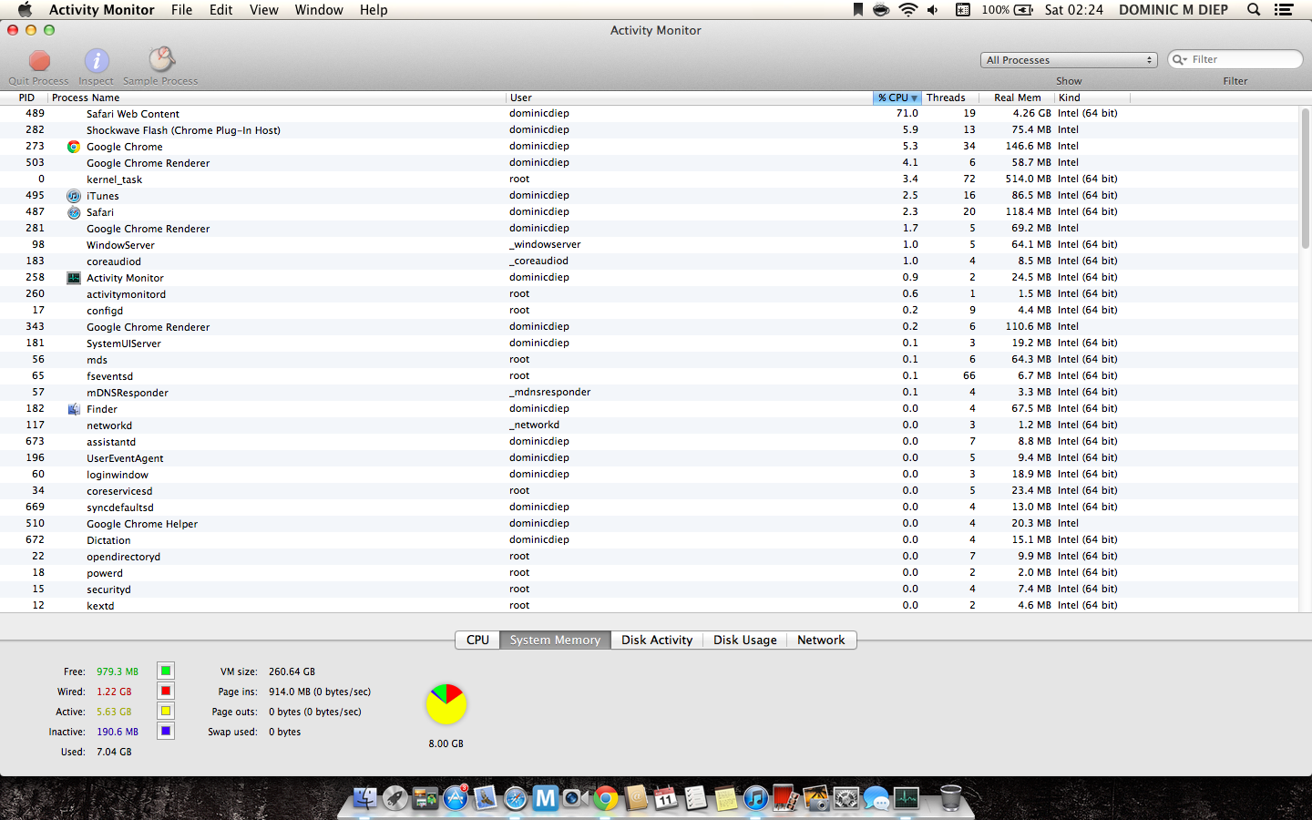Open the Apple menu
Image resolution: width=1312 pixels, height=820 pixels.
click(x=25, y=10)
